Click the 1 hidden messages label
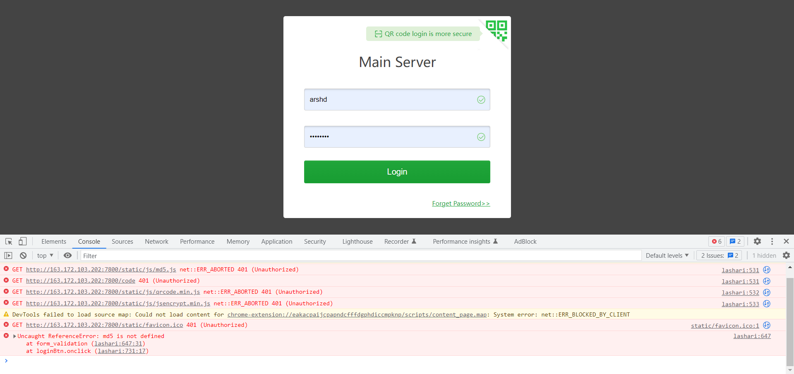 click(764, 256)
